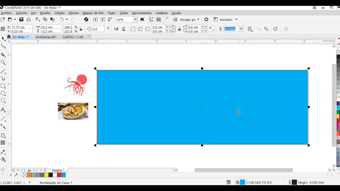Viewport: 340px width, 191px height.
Task: Toggle Relative corner scaling button
Action: point(212,29)
